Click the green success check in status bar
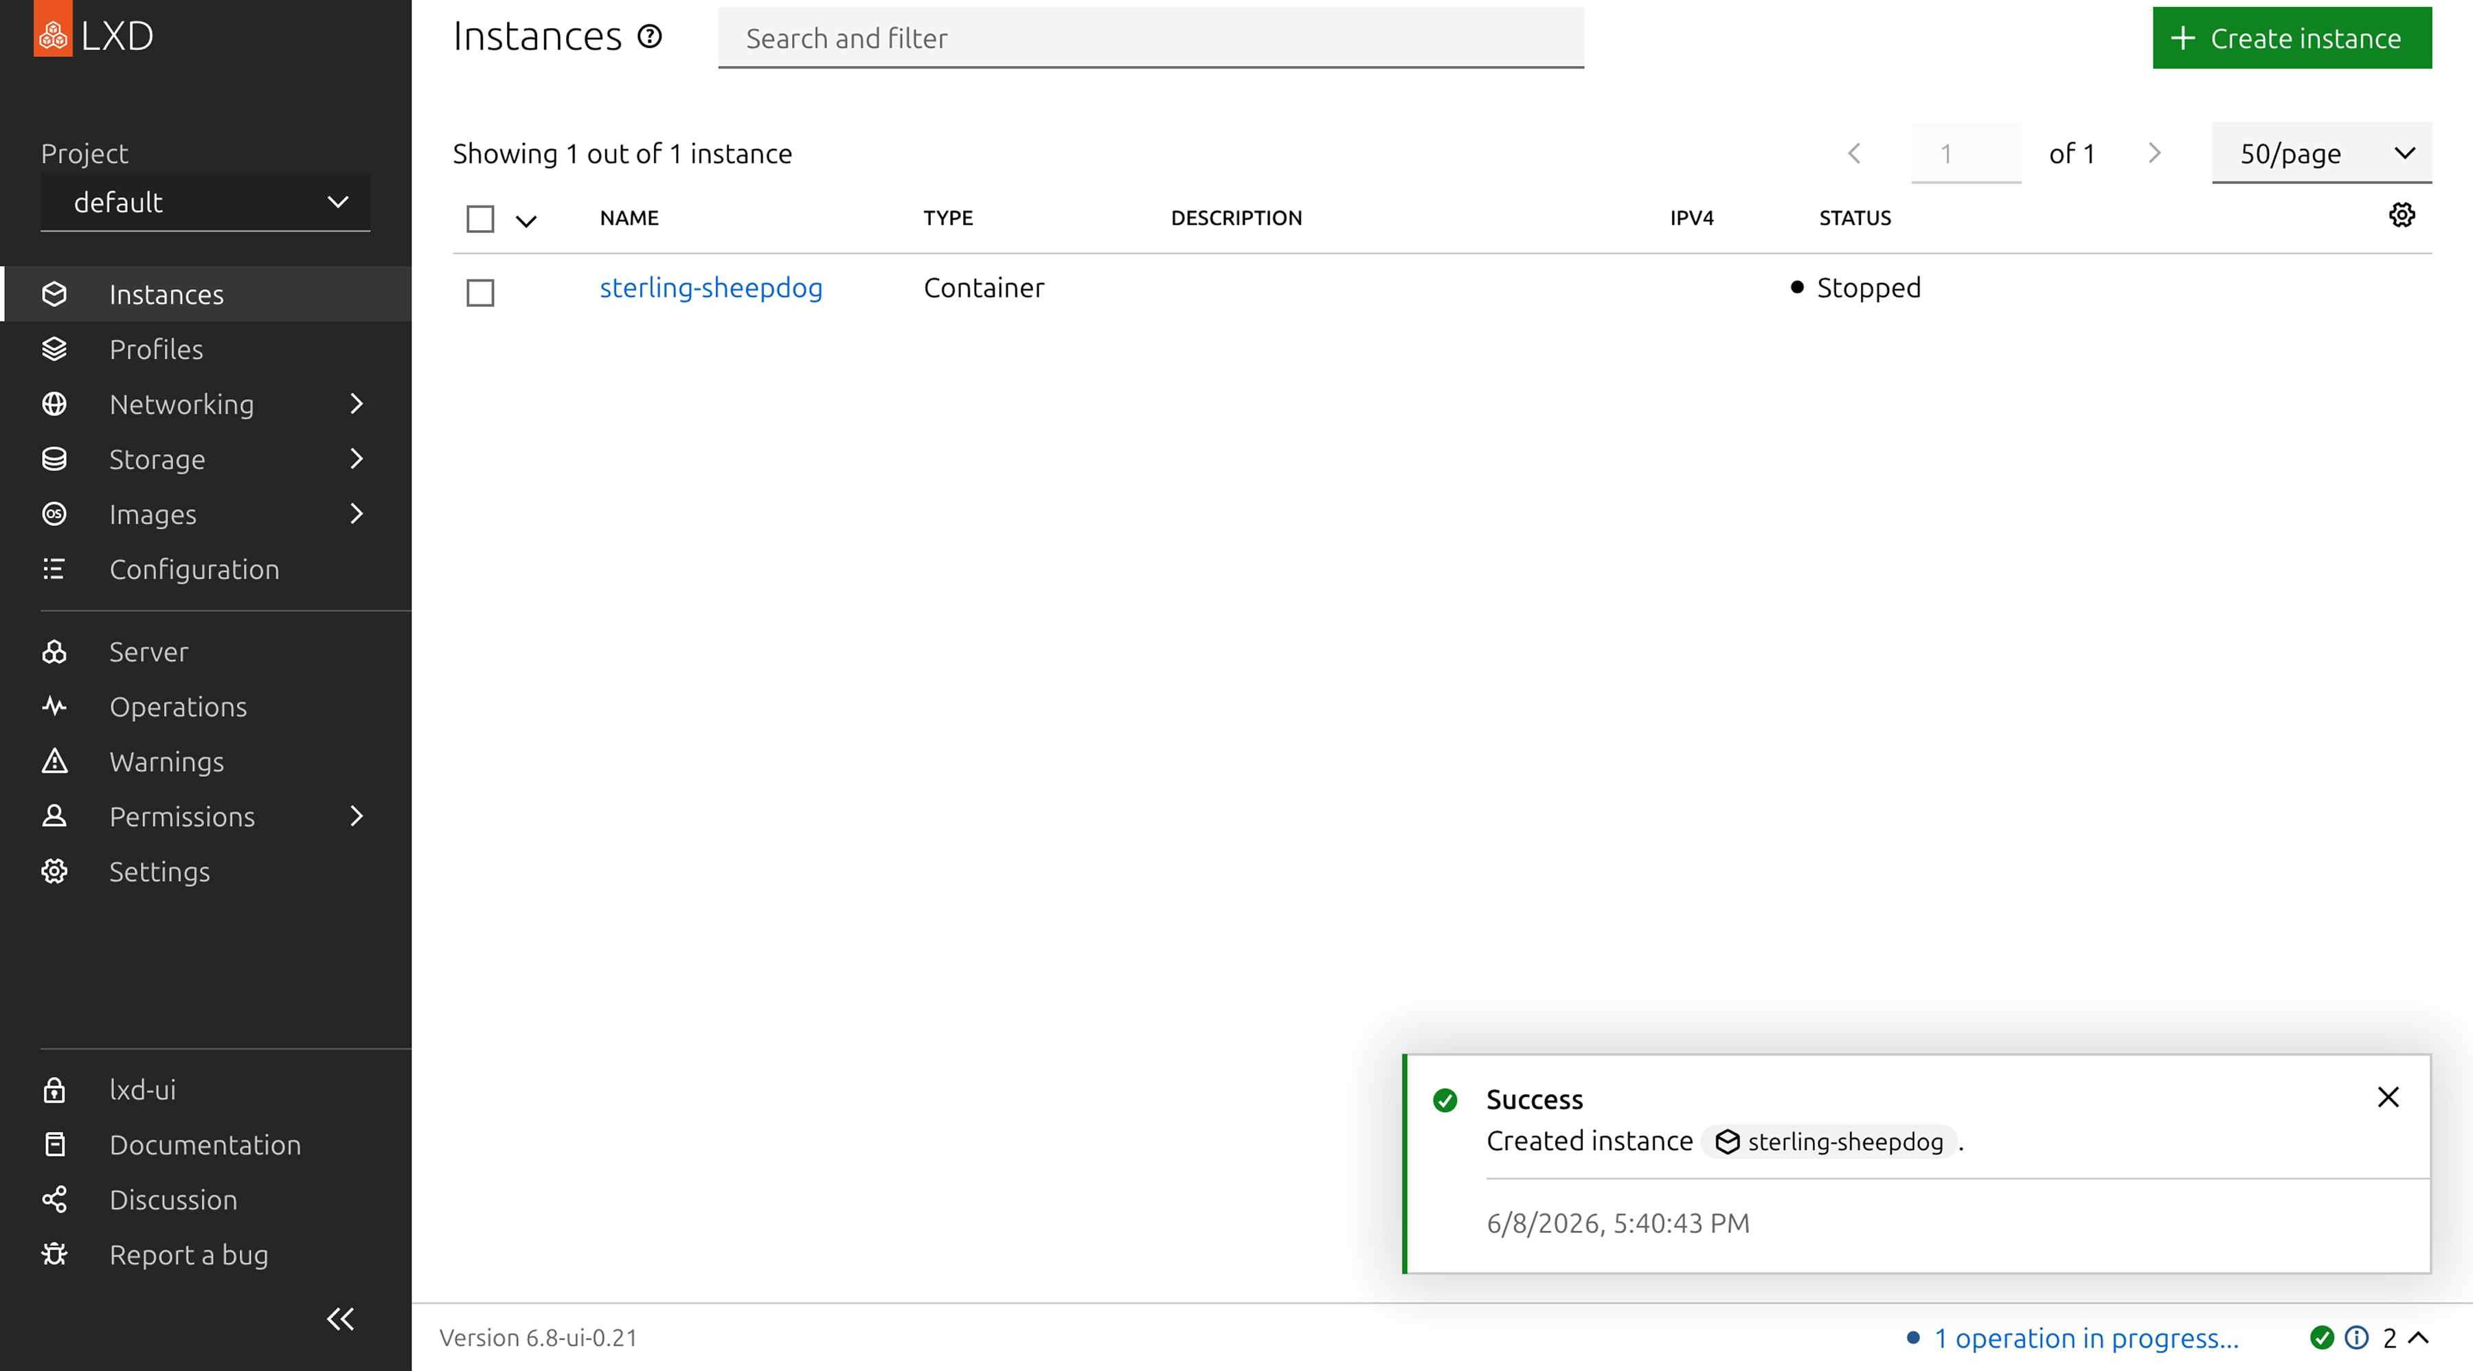The image size is (2473, 1371). [x=2321, y=1337]
